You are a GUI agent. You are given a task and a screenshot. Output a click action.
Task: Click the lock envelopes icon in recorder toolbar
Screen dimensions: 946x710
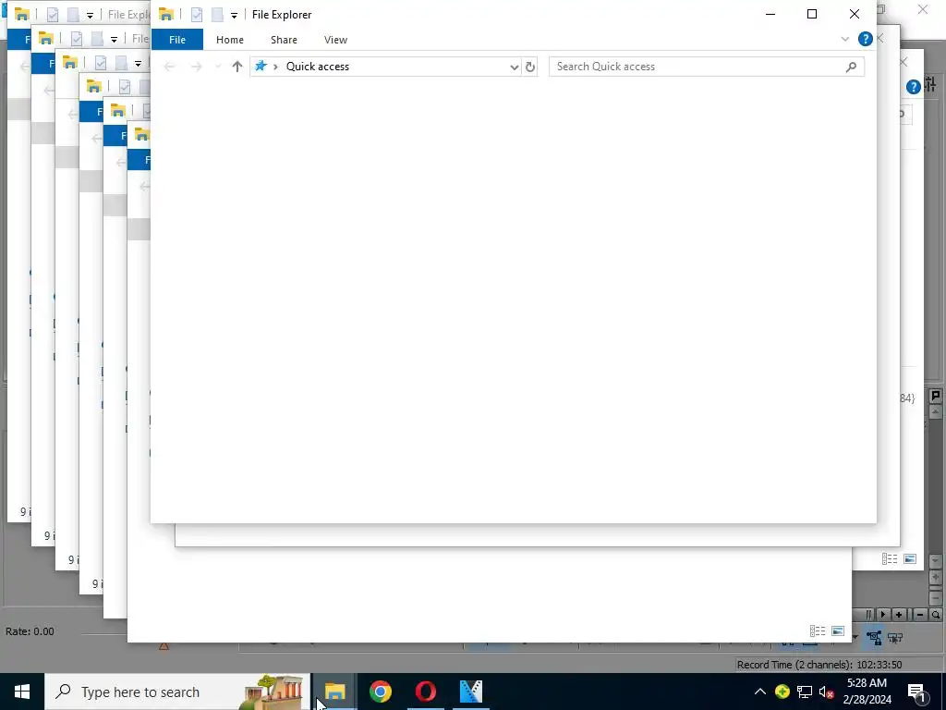pyautogui.click(x=874, y=638)
